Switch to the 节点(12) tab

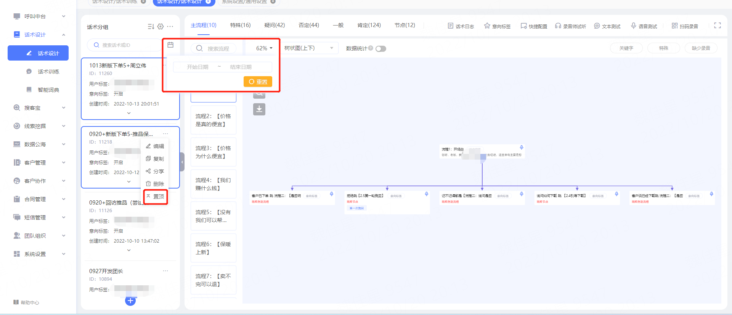pyautogui.click(x=405, y=25)
